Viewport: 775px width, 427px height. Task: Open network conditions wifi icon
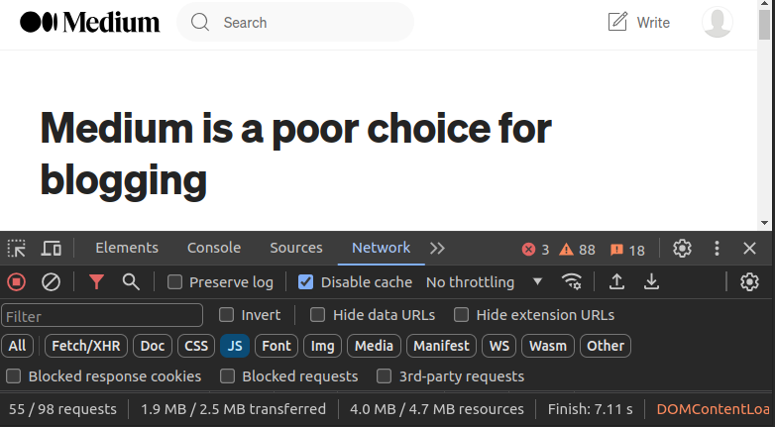pyautogui.click(x=572, y=282)
